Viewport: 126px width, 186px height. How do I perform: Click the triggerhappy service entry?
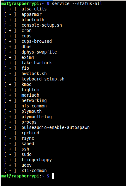point(37,160)
